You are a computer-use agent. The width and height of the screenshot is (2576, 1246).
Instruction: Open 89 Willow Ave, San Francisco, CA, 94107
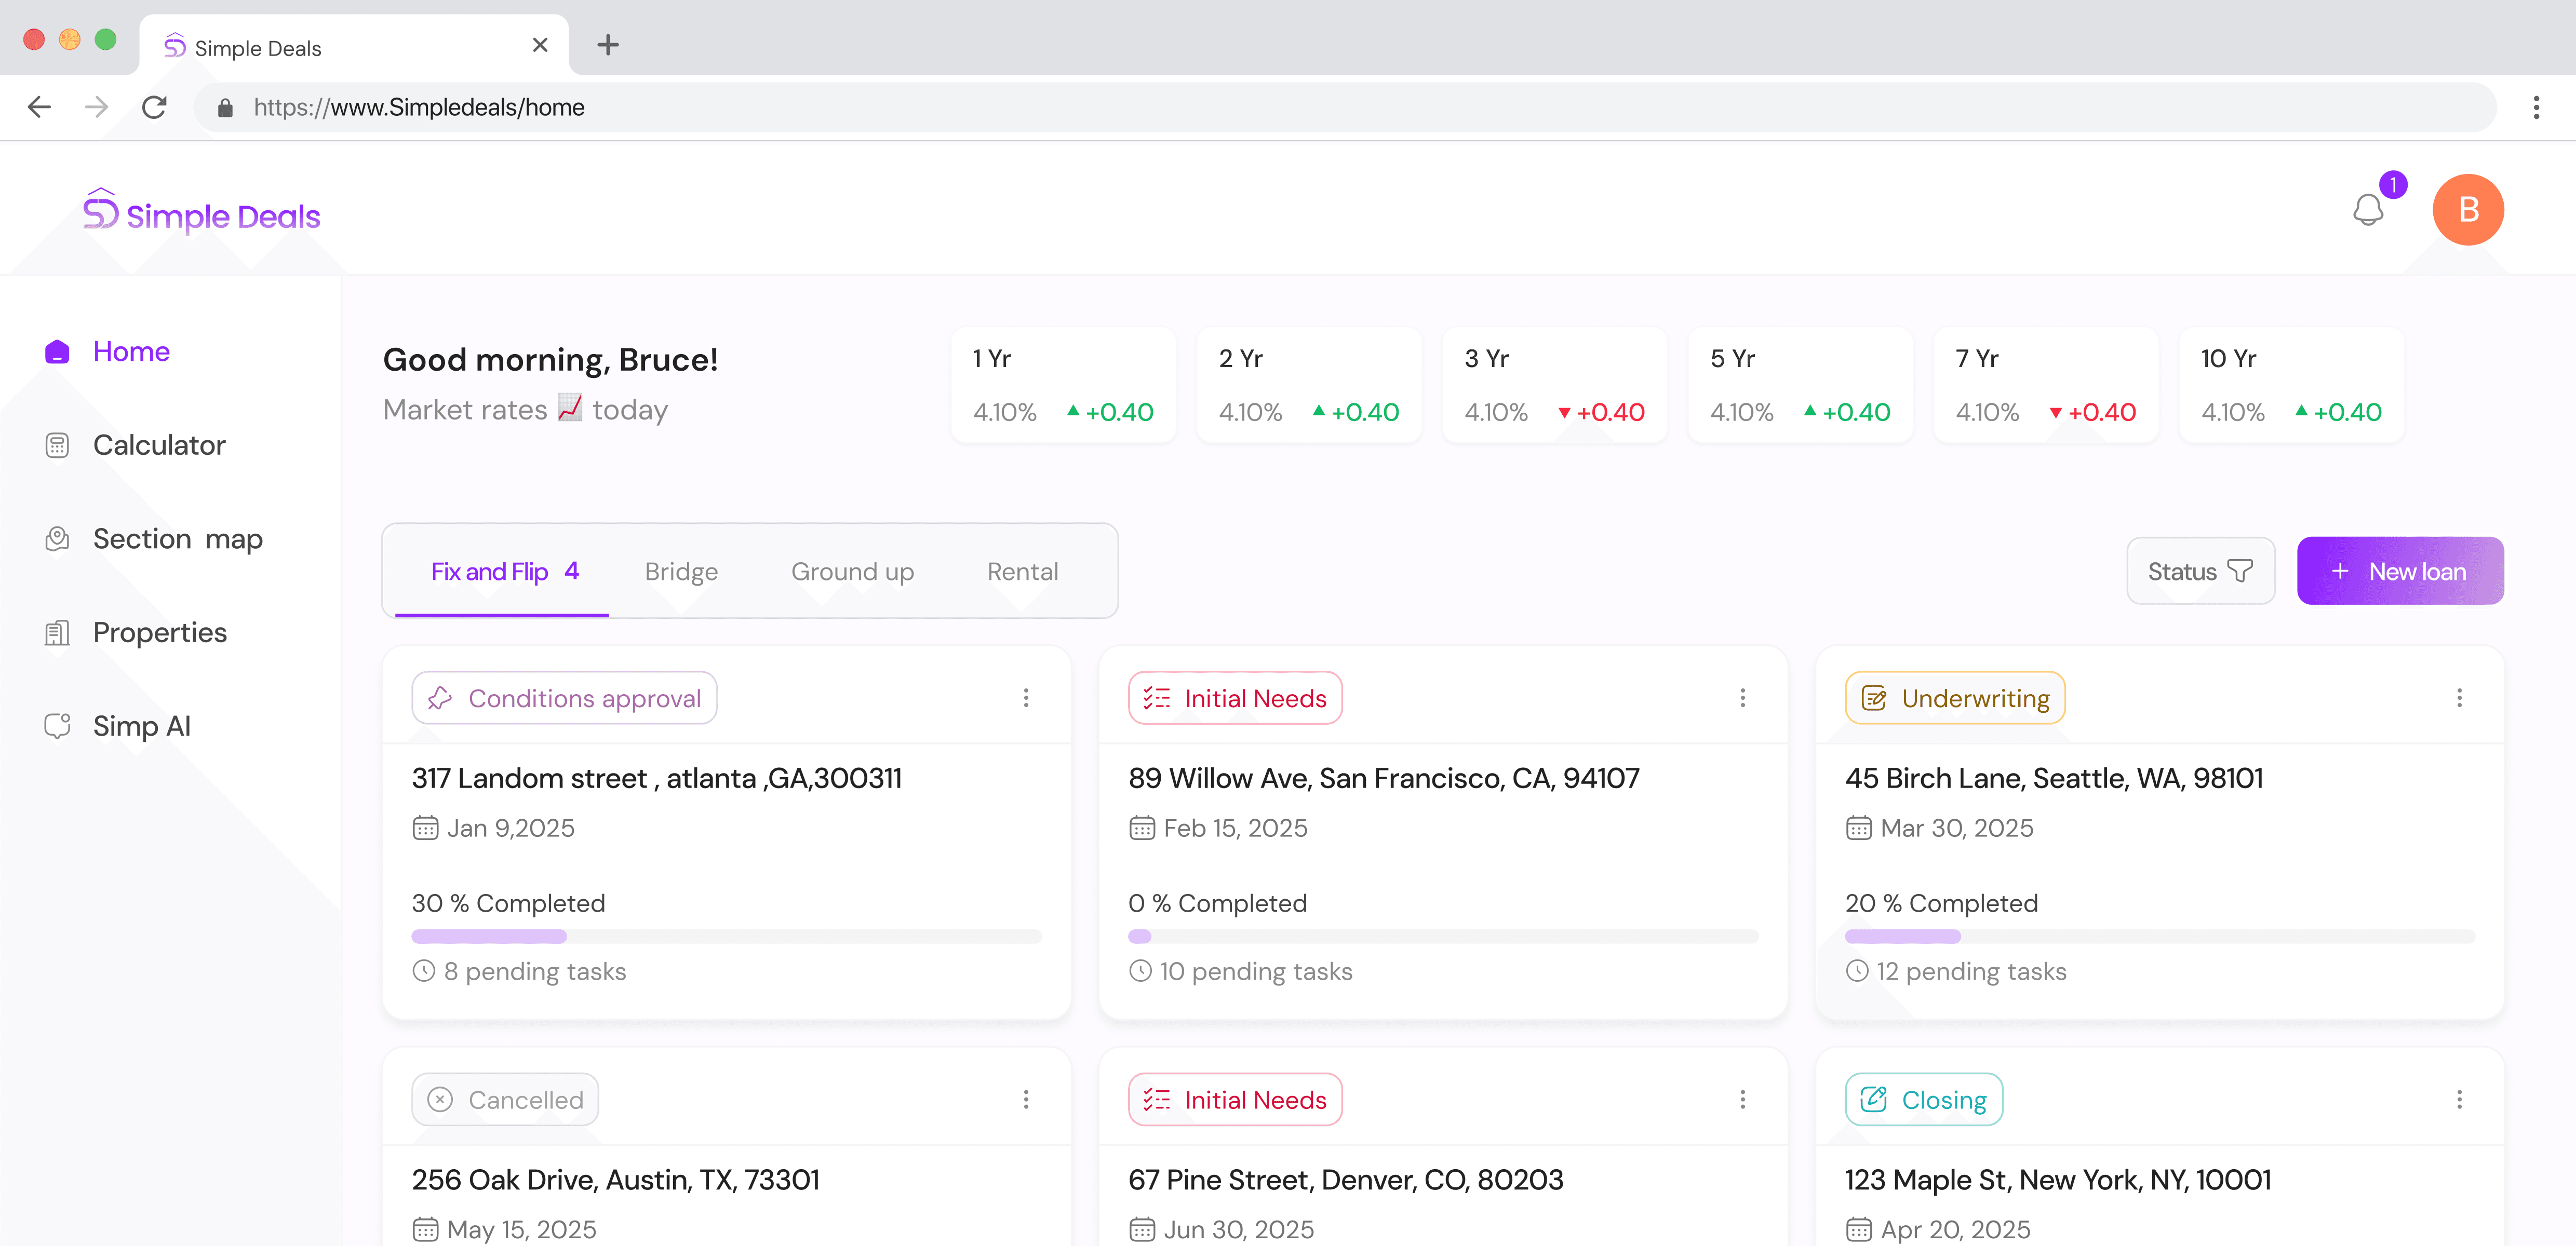[x=1384, y=779]
